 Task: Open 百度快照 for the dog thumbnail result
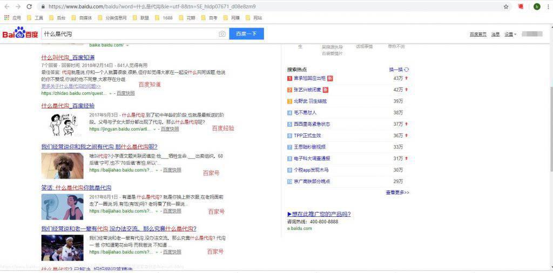tap(172, 170)
